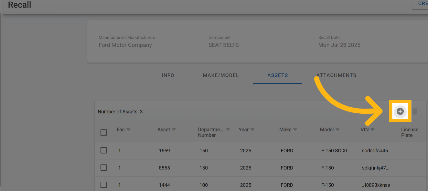Toggle the select-all header checkbox
The image size is (428, 191).
(x=104, y=132)
